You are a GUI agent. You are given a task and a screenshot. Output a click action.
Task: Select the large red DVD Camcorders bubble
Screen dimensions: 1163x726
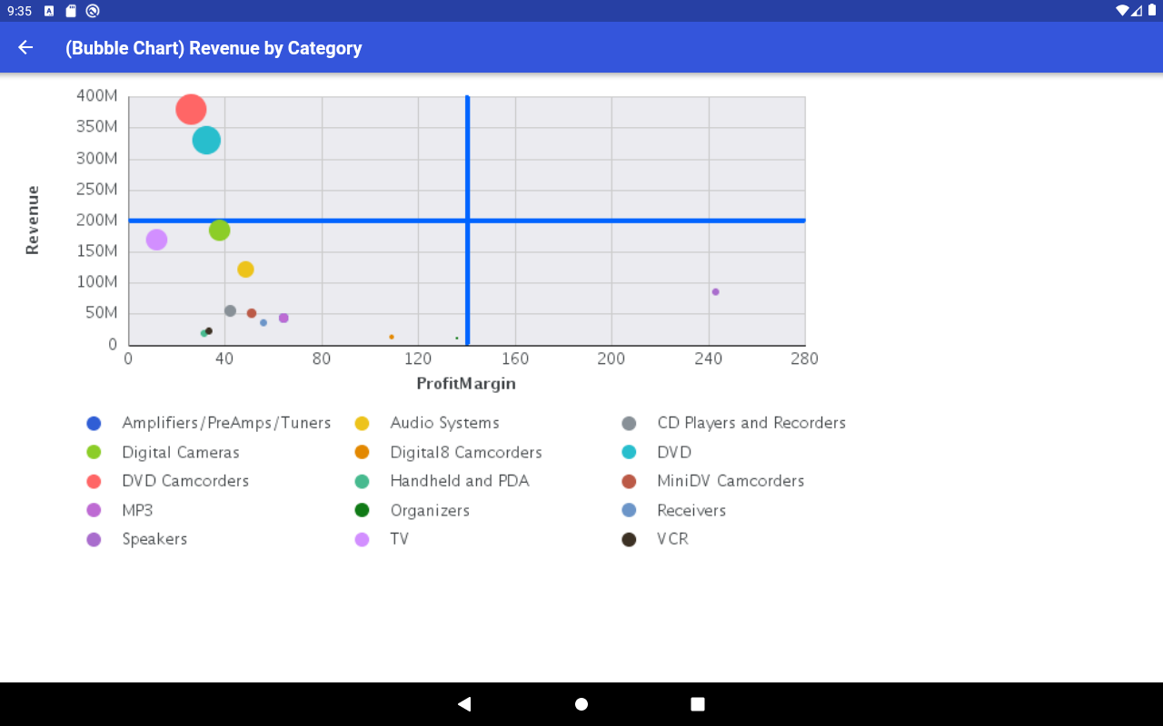pos(191,110)
